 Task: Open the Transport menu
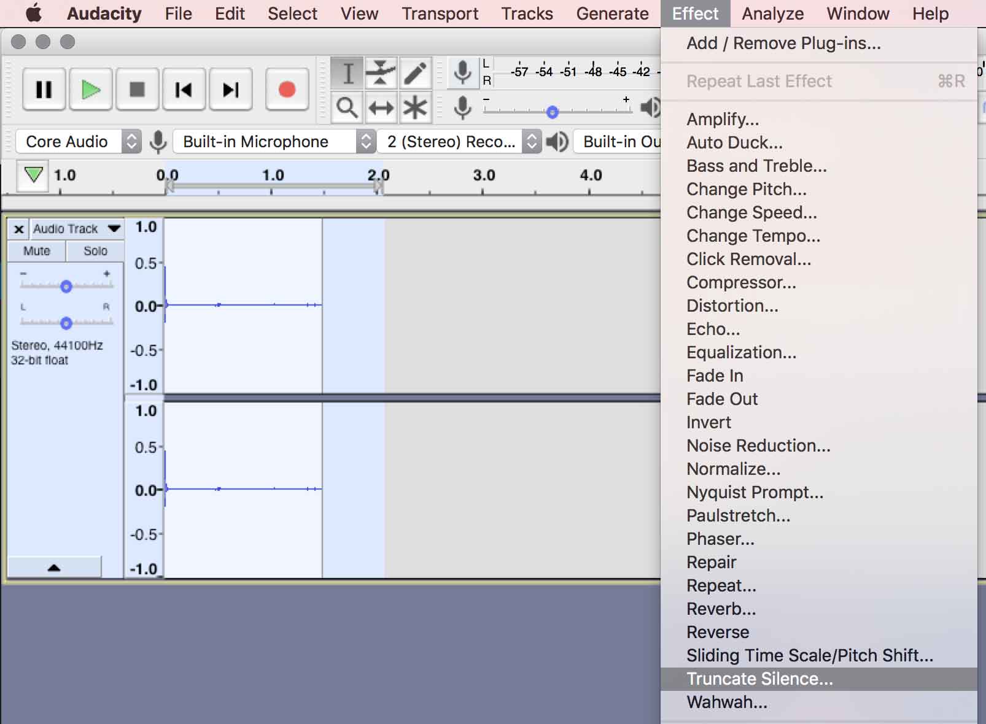[440, 13]
